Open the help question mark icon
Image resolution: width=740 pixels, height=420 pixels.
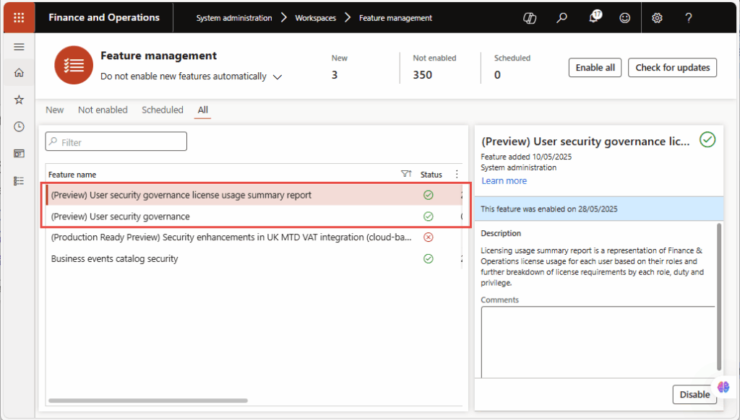click(689, 18)
